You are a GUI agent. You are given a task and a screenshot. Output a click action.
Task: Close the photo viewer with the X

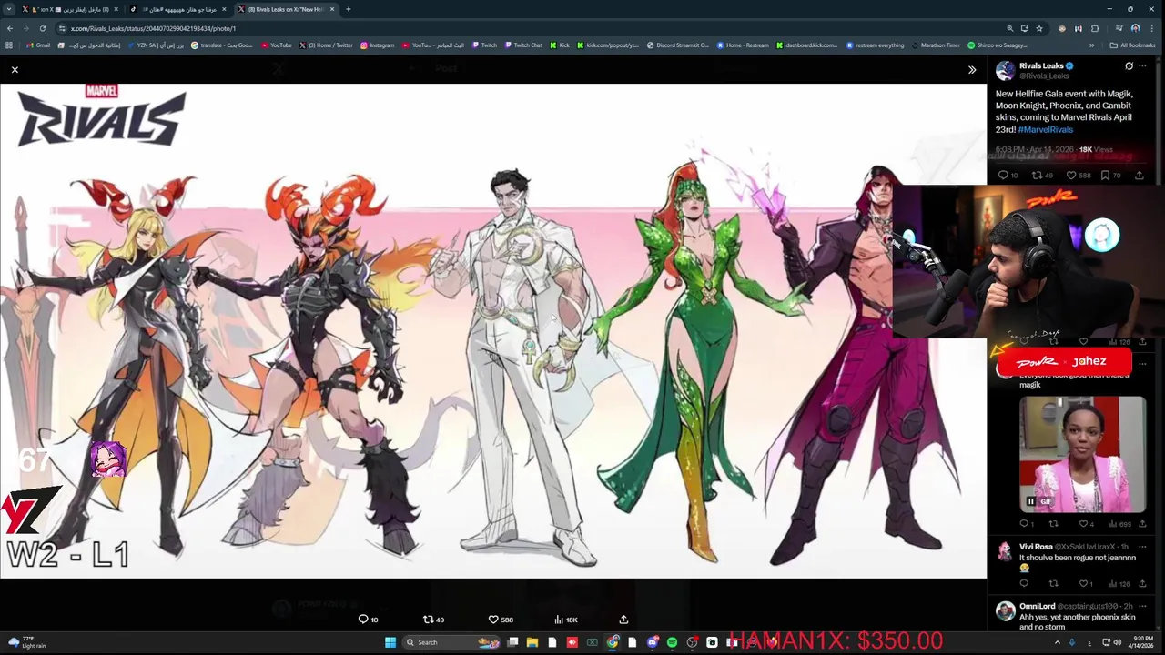coord(15,70)
